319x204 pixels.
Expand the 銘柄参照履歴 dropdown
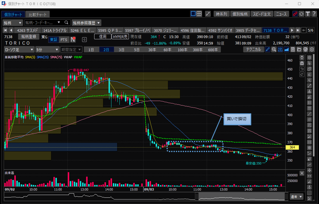(86, 22)
